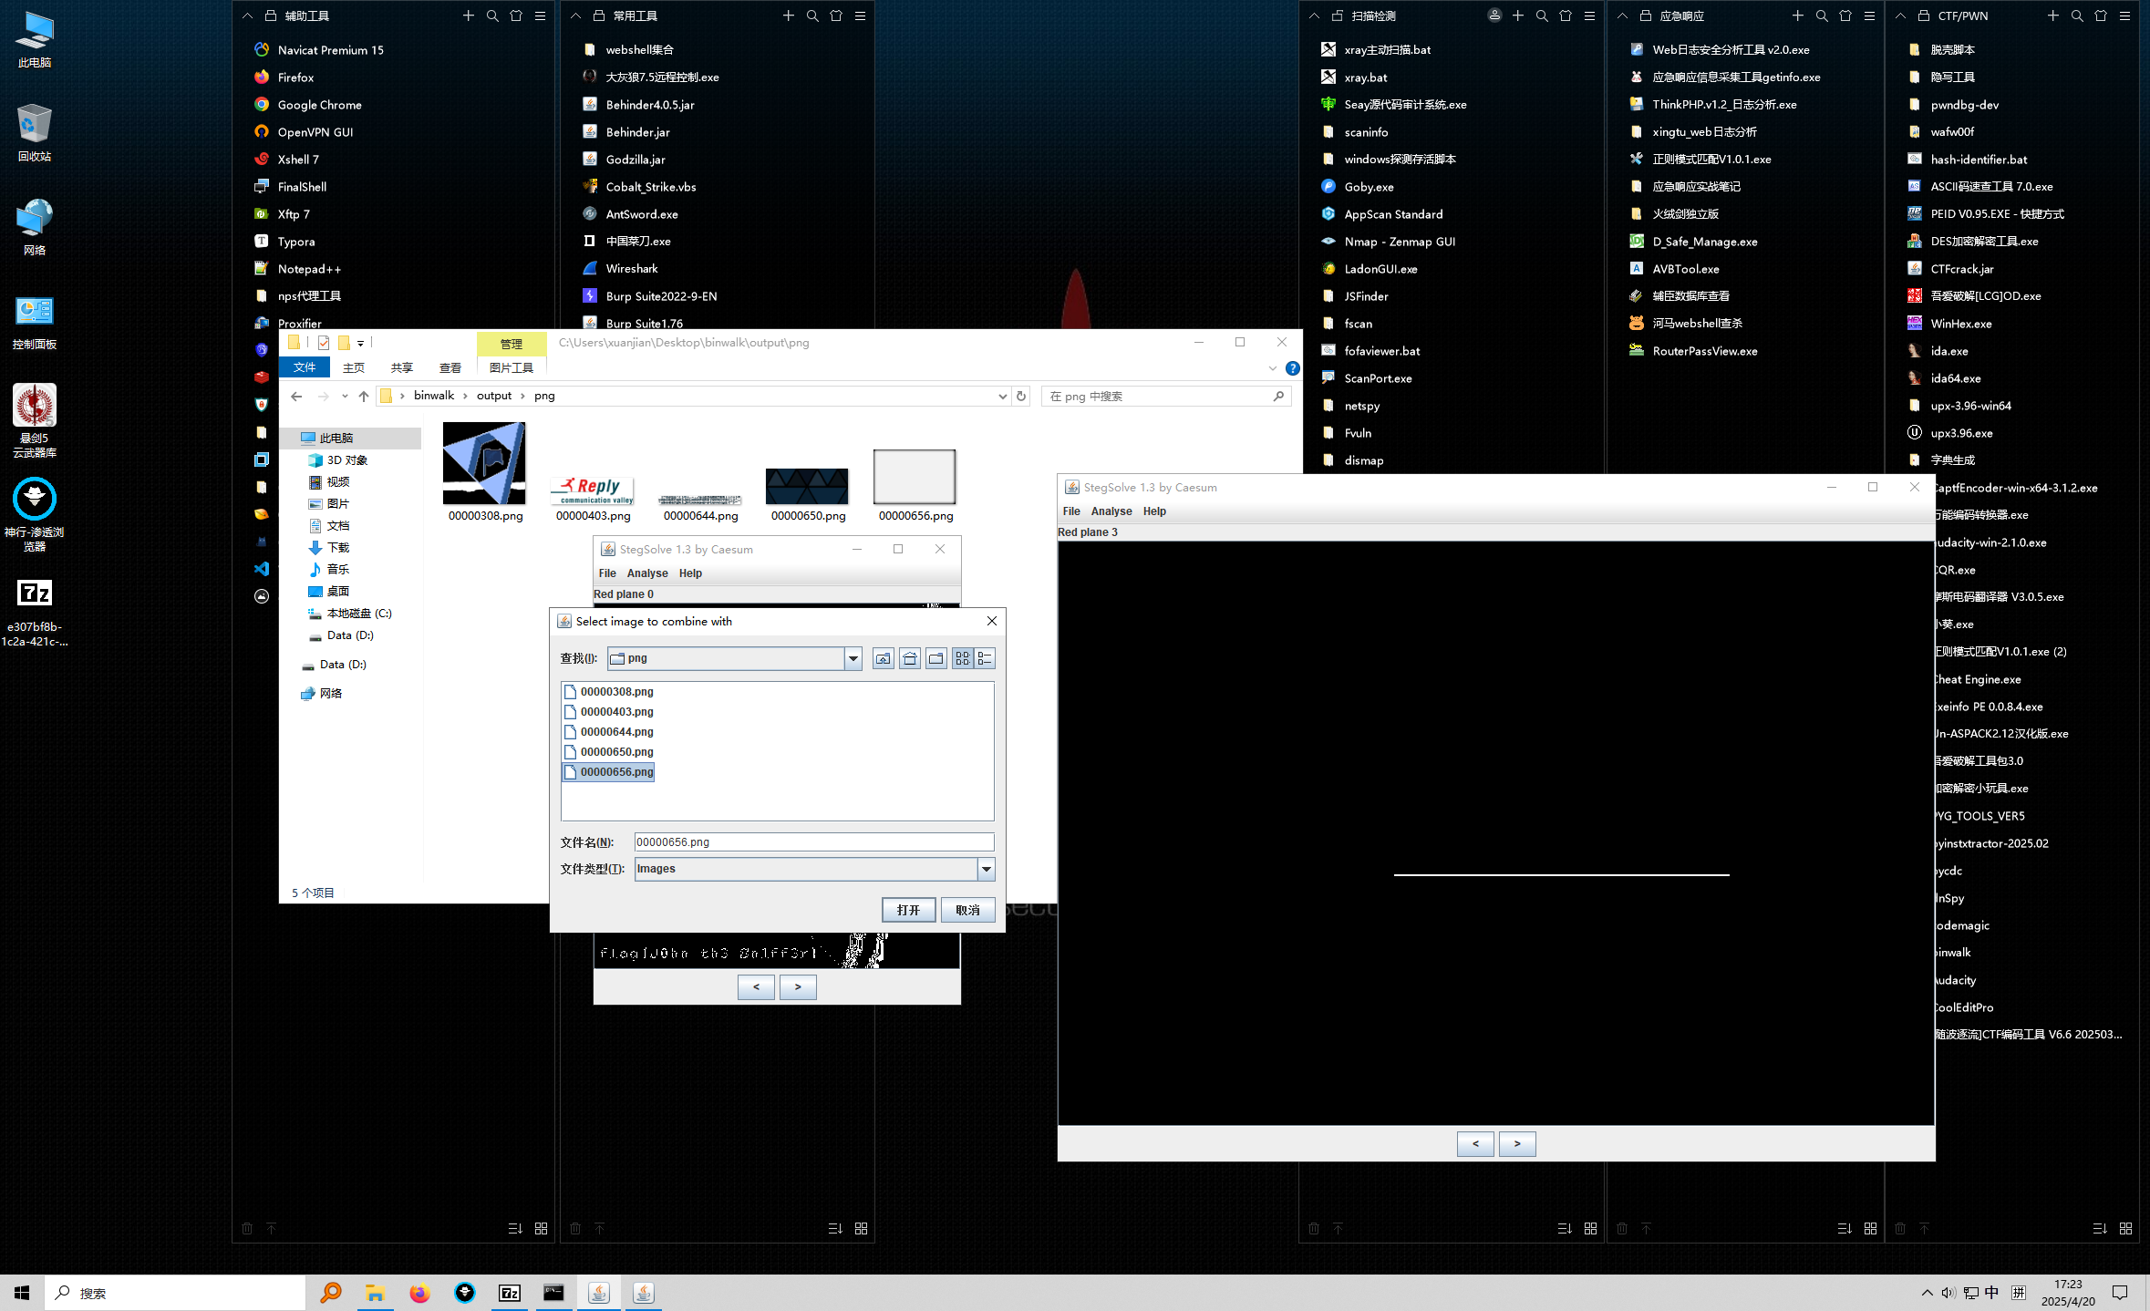Launch Wireshark from the 常用工具 panel
Viewport: 2150px width, 1311px height.
(x=631, y=269)
